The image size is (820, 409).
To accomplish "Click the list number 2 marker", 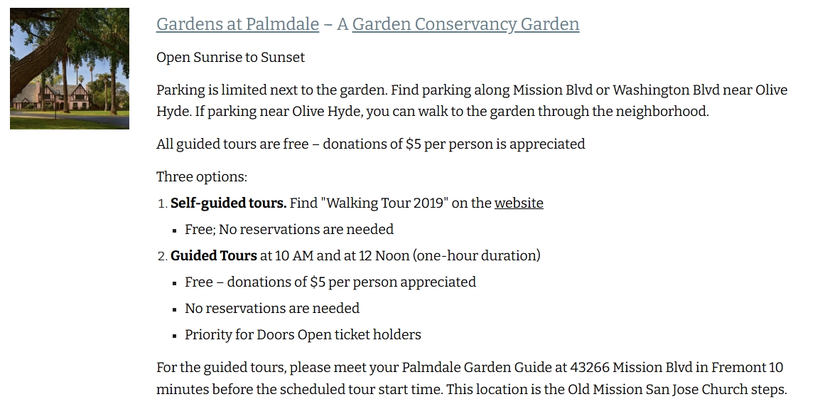I will pos(162,256).
